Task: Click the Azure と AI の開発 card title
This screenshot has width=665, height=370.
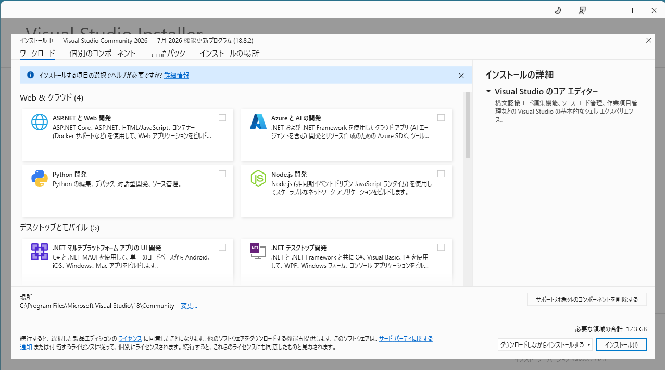Action: (296, 118)
